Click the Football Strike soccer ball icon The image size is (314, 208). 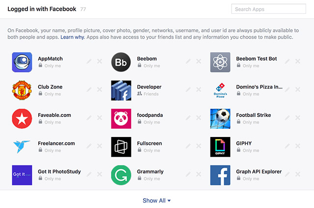pyautogui.click(x=220, y=119)
